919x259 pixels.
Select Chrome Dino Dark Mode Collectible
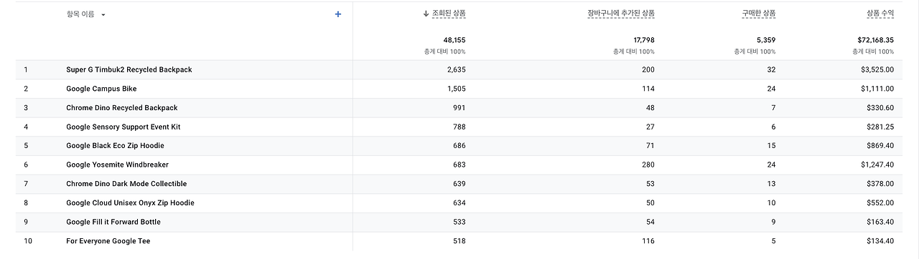pyautogui.click(x=126, y=184)
